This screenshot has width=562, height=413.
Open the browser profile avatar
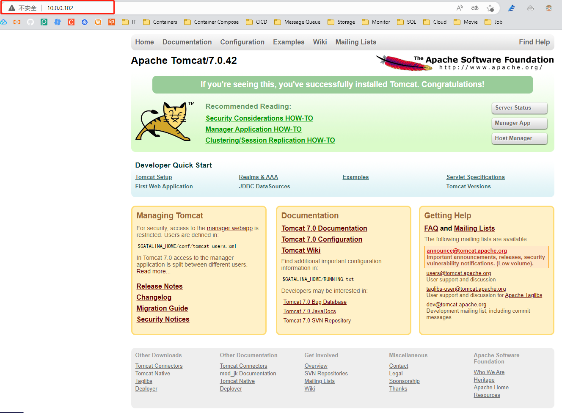click(549, 8)
